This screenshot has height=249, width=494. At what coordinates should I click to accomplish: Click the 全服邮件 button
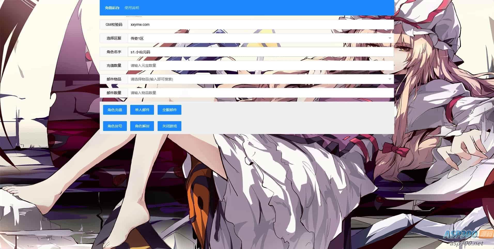coord(169,110)
